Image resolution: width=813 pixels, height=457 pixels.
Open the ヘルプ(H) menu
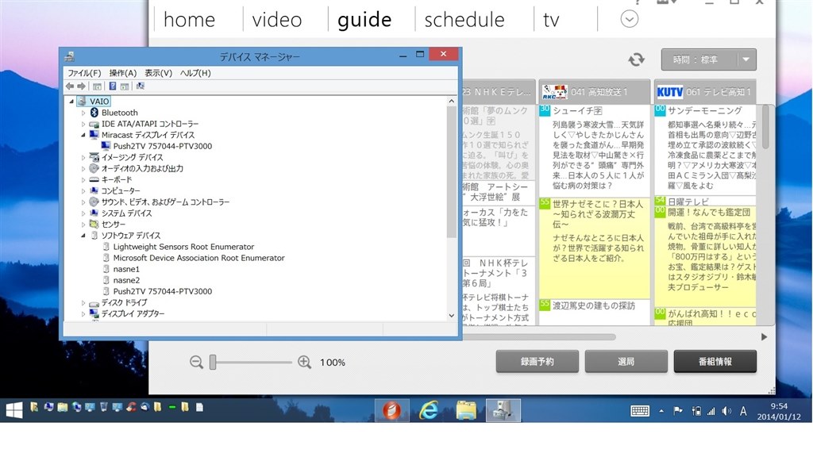click(x=195, y=73)
